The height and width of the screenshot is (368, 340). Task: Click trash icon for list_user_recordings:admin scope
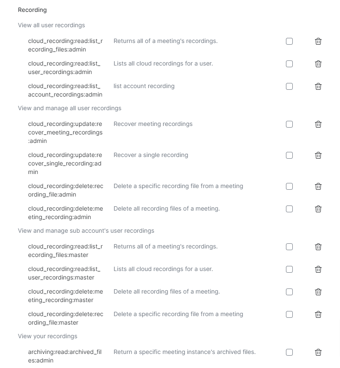(x=318, y=64)
